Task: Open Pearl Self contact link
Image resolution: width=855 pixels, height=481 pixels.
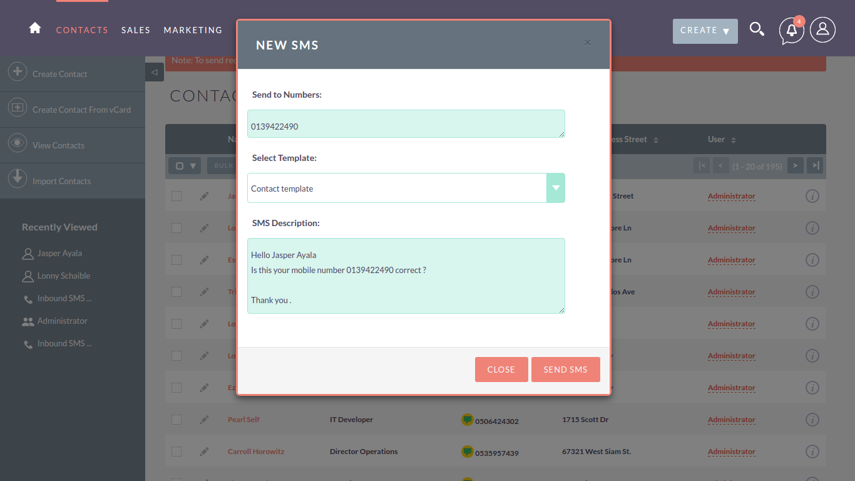Action: tap(243, 420)
